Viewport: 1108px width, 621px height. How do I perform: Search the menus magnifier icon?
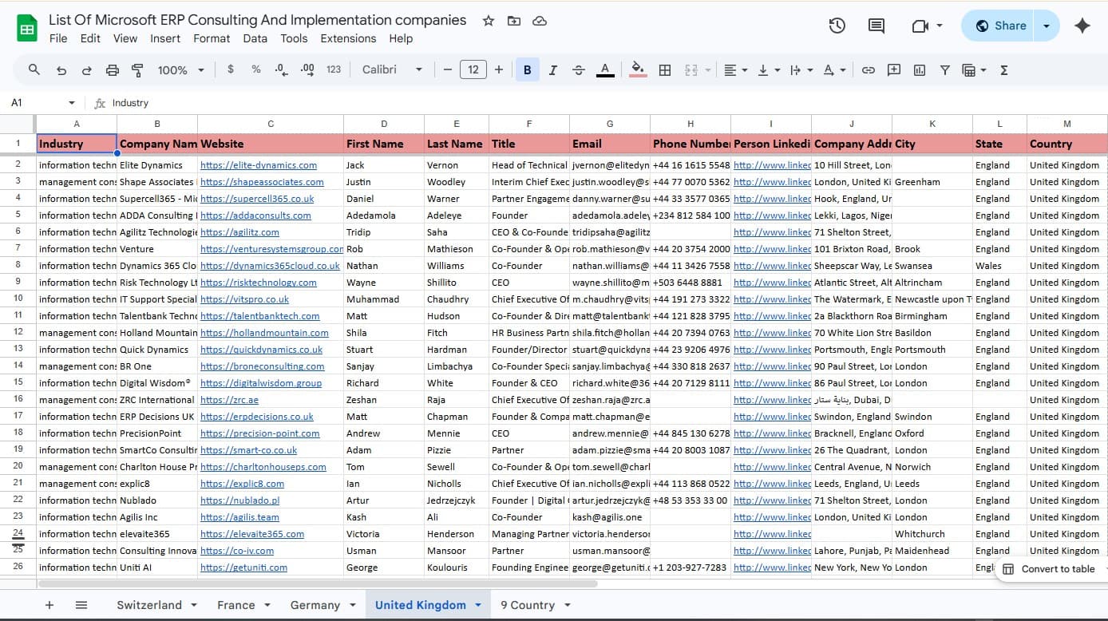pyautogui.click(x=34, y=70)
